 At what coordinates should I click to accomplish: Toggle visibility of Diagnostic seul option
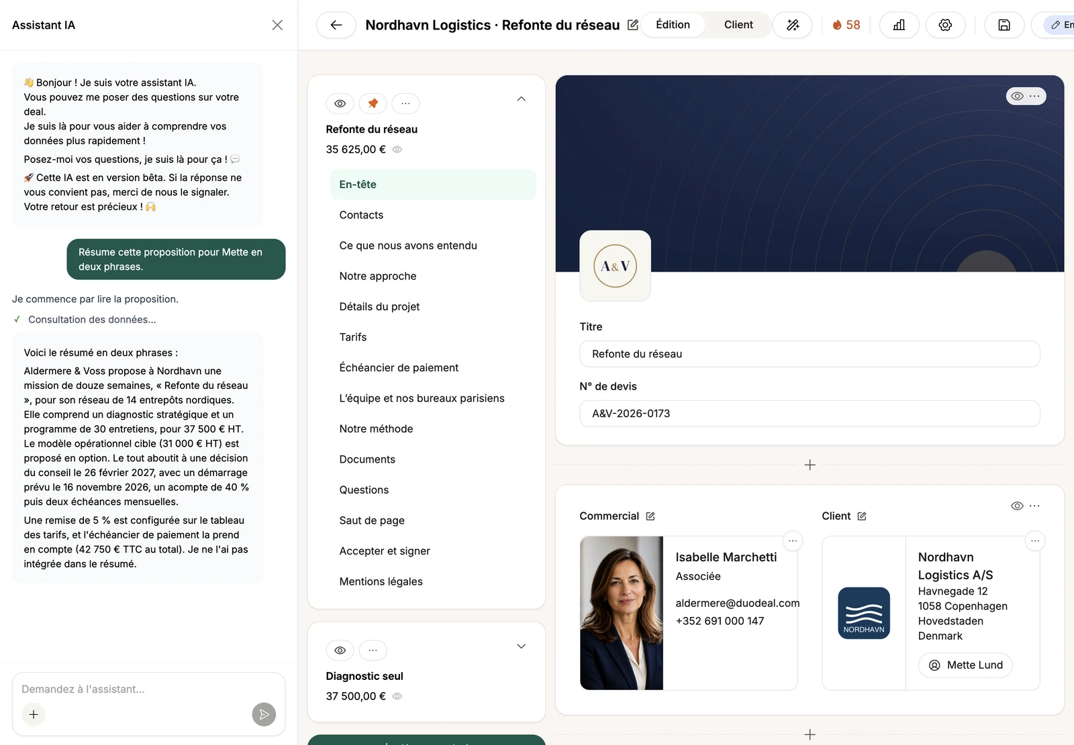[x=340, y=650]
